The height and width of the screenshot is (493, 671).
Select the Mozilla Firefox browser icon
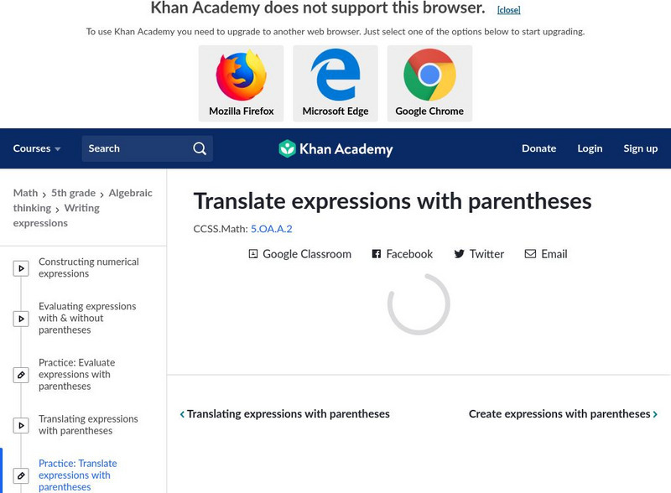[243, 77]
